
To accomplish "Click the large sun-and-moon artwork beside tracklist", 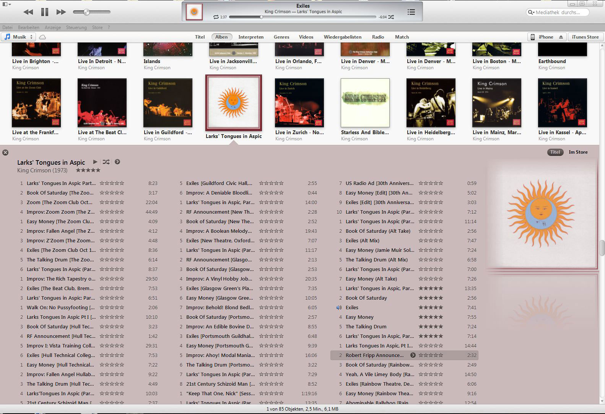I will point(542,214).
